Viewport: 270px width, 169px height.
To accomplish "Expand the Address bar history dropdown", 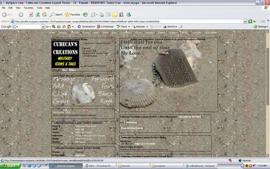I will click(x=245, y=22).
